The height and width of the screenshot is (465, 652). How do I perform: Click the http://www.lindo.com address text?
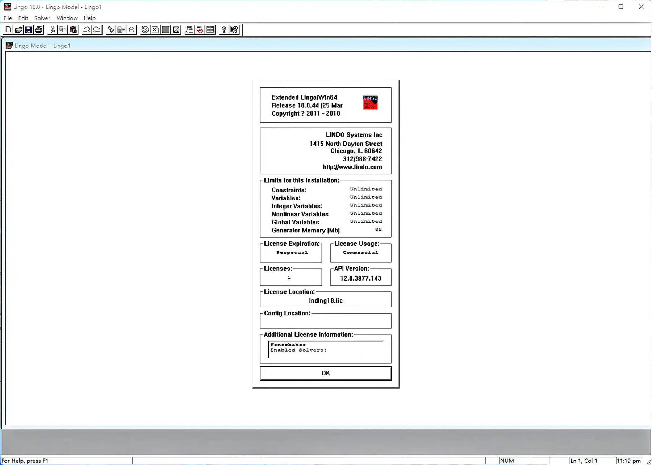tap(352, 167)
